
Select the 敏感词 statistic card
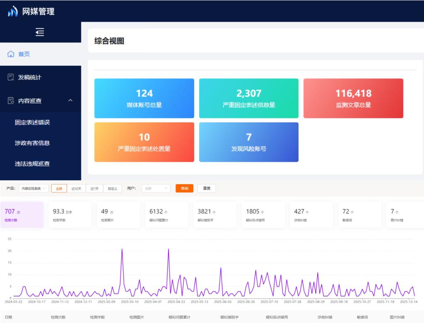point(360,214)
